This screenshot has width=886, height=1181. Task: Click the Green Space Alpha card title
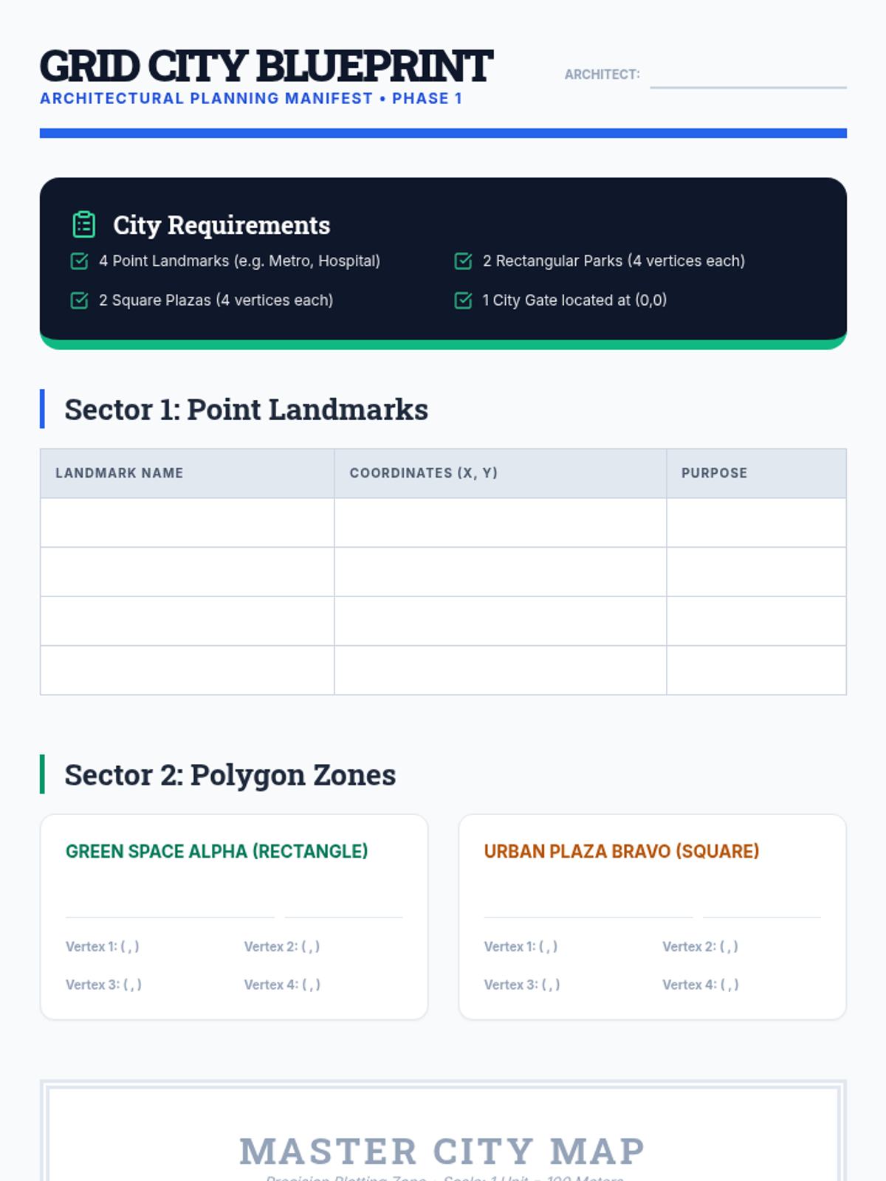(216, 851)
